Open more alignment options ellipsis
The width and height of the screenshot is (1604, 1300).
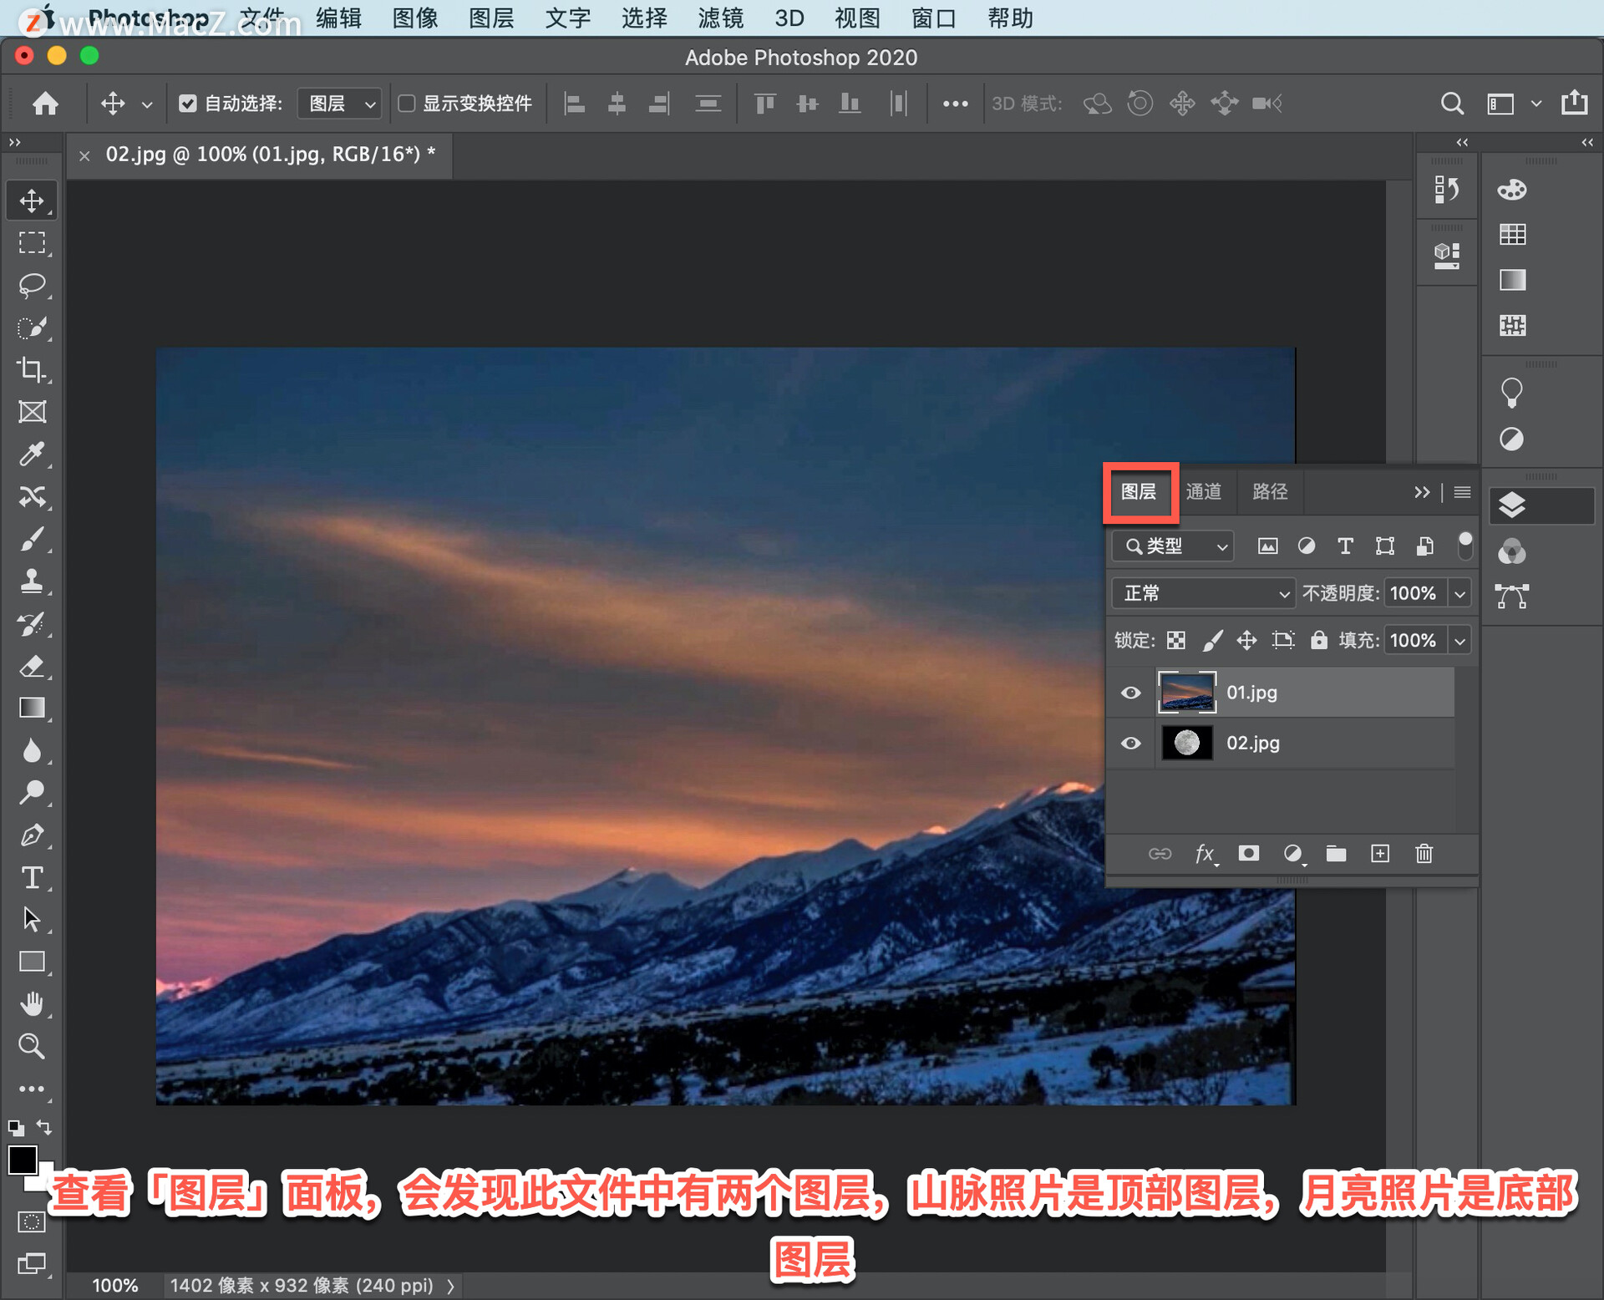tap(955, 104)
